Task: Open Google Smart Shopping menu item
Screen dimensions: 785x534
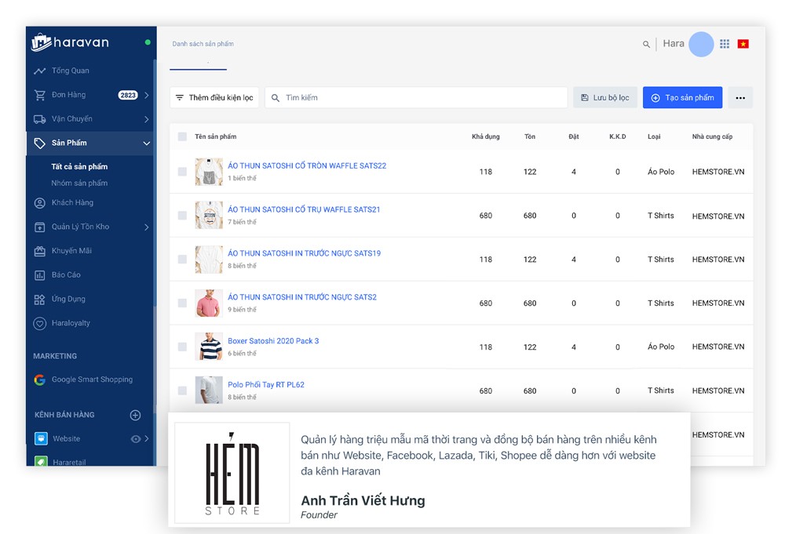Action: (92, 380)
